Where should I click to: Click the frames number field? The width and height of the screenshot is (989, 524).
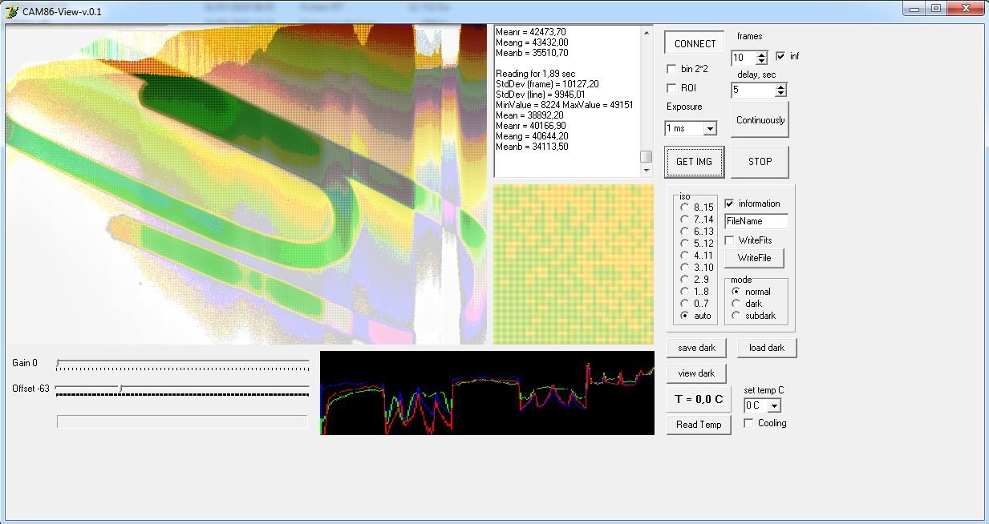pos(743,58)
